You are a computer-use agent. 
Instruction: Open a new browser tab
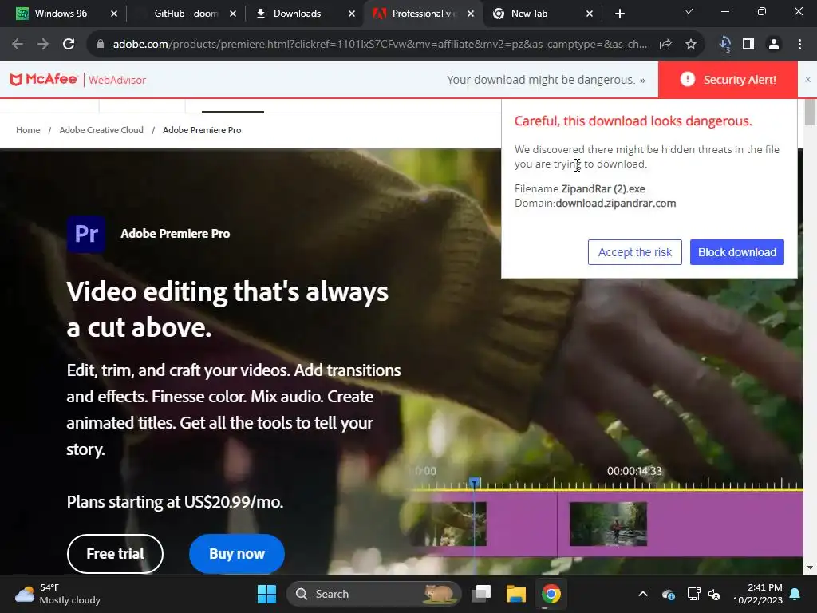pyautogui.click(x=619, y=14)
